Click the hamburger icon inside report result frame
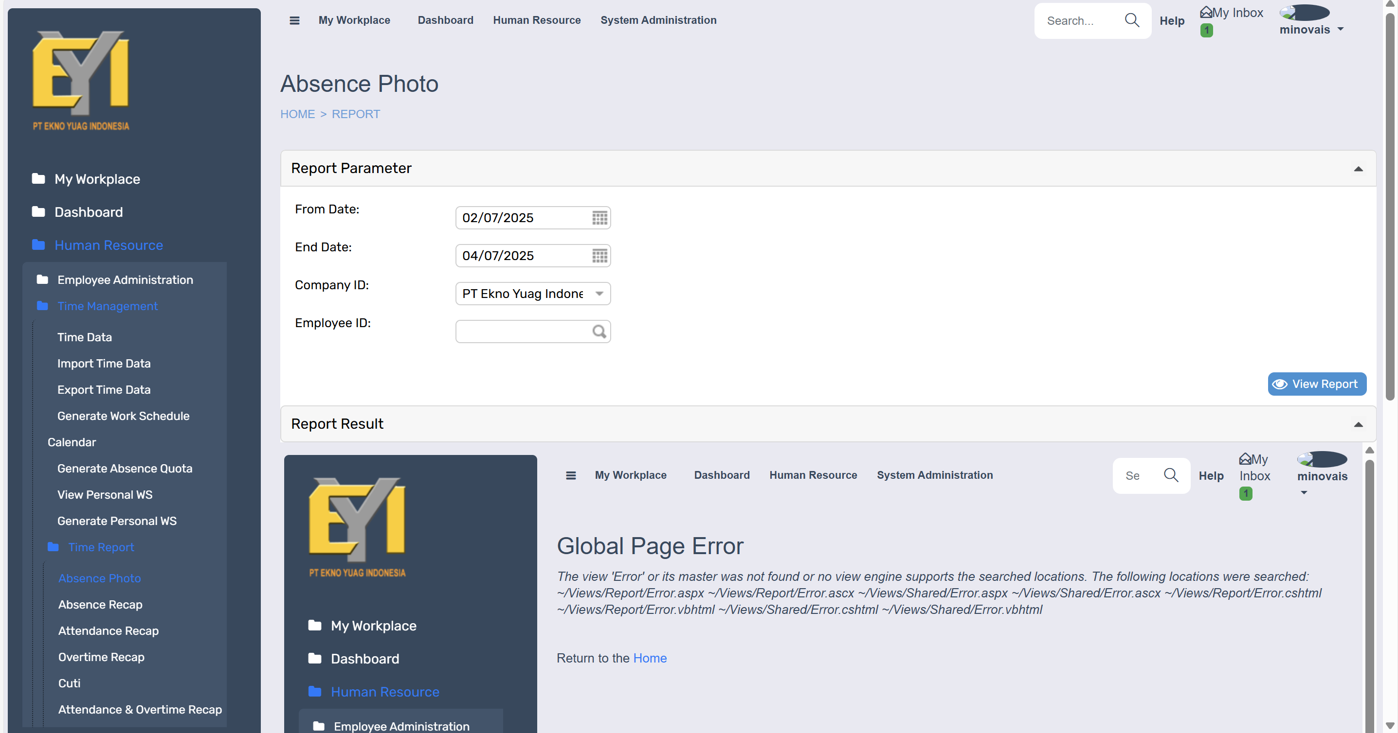Image resolution: width=1398 pixels, height=733 pixels. (570, 475)
